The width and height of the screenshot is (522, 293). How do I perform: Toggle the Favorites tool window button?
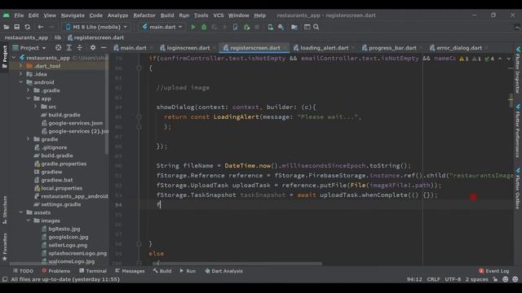pyautogui.click(x=5, y=247)
